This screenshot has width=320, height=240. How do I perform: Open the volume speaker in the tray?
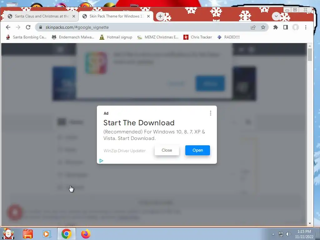pyautogui.click(x=288, y=234)
